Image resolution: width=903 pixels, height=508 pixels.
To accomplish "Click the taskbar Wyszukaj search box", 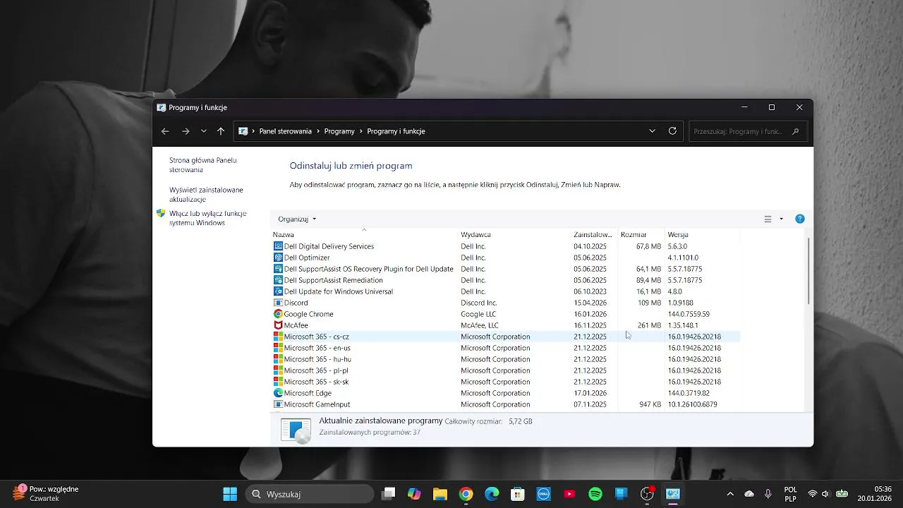I will (x=309, y=494).
